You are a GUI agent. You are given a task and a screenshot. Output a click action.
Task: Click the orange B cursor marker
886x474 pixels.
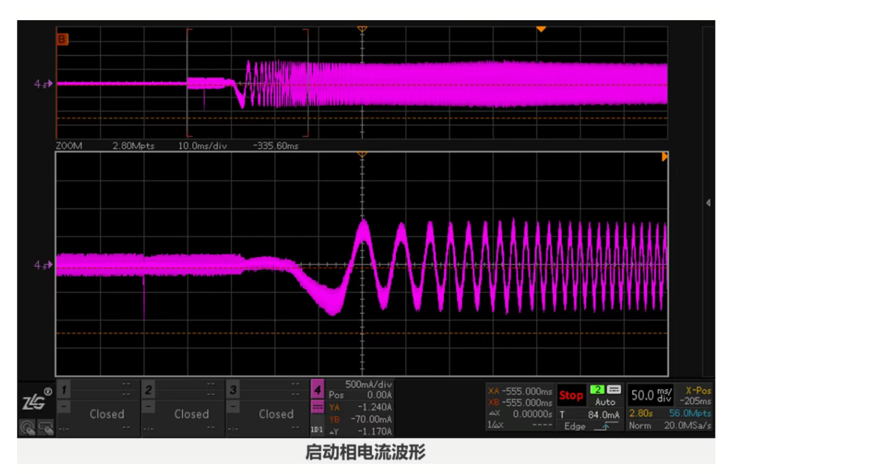[x=62, y=39]
